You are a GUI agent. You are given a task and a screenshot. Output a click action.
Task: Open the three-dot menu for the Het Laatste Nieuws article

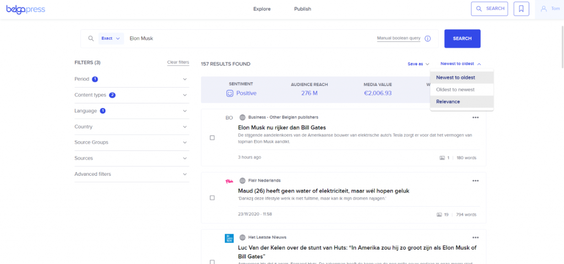point(475,238)
